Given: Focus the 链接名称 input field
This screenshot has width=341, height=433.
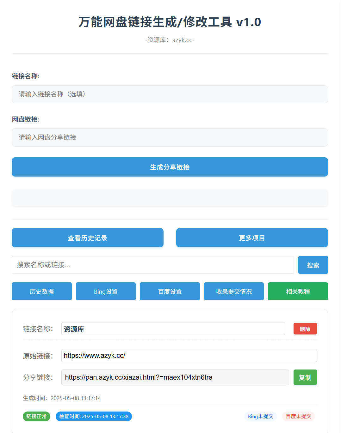Looking at the screenshot, I should pyautogui.click(x=170, y=94).
